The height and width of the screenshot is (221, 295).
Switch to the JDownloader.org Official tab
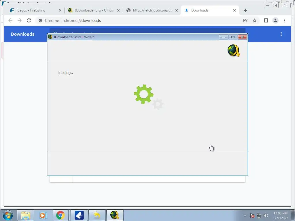click(x=94, y=10)
